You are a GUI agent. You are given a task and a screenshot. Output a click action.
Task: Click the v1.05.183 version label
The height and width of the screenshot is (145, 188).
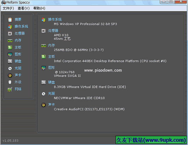[10, 141]
